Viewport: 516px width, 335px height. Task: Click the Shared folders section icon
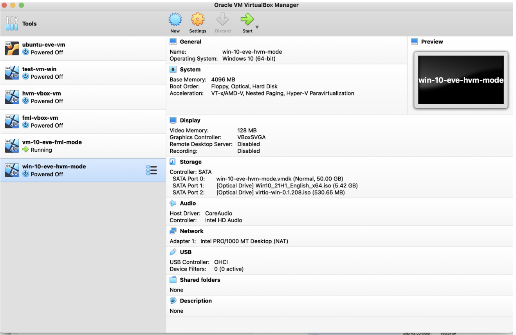pyautogui.click(x=172, y=280)
